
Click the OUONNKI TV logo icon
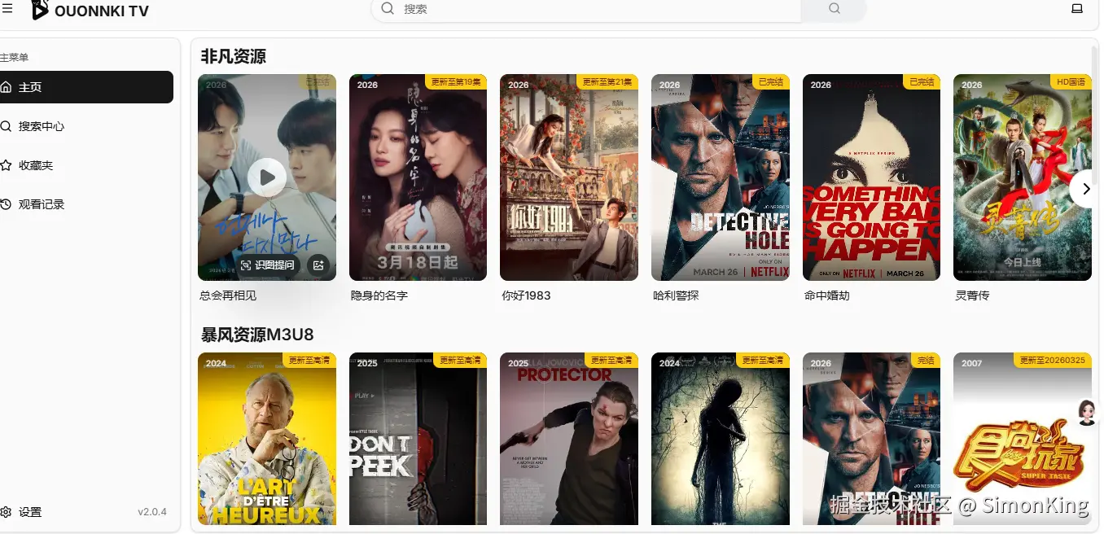pos(39,10)
